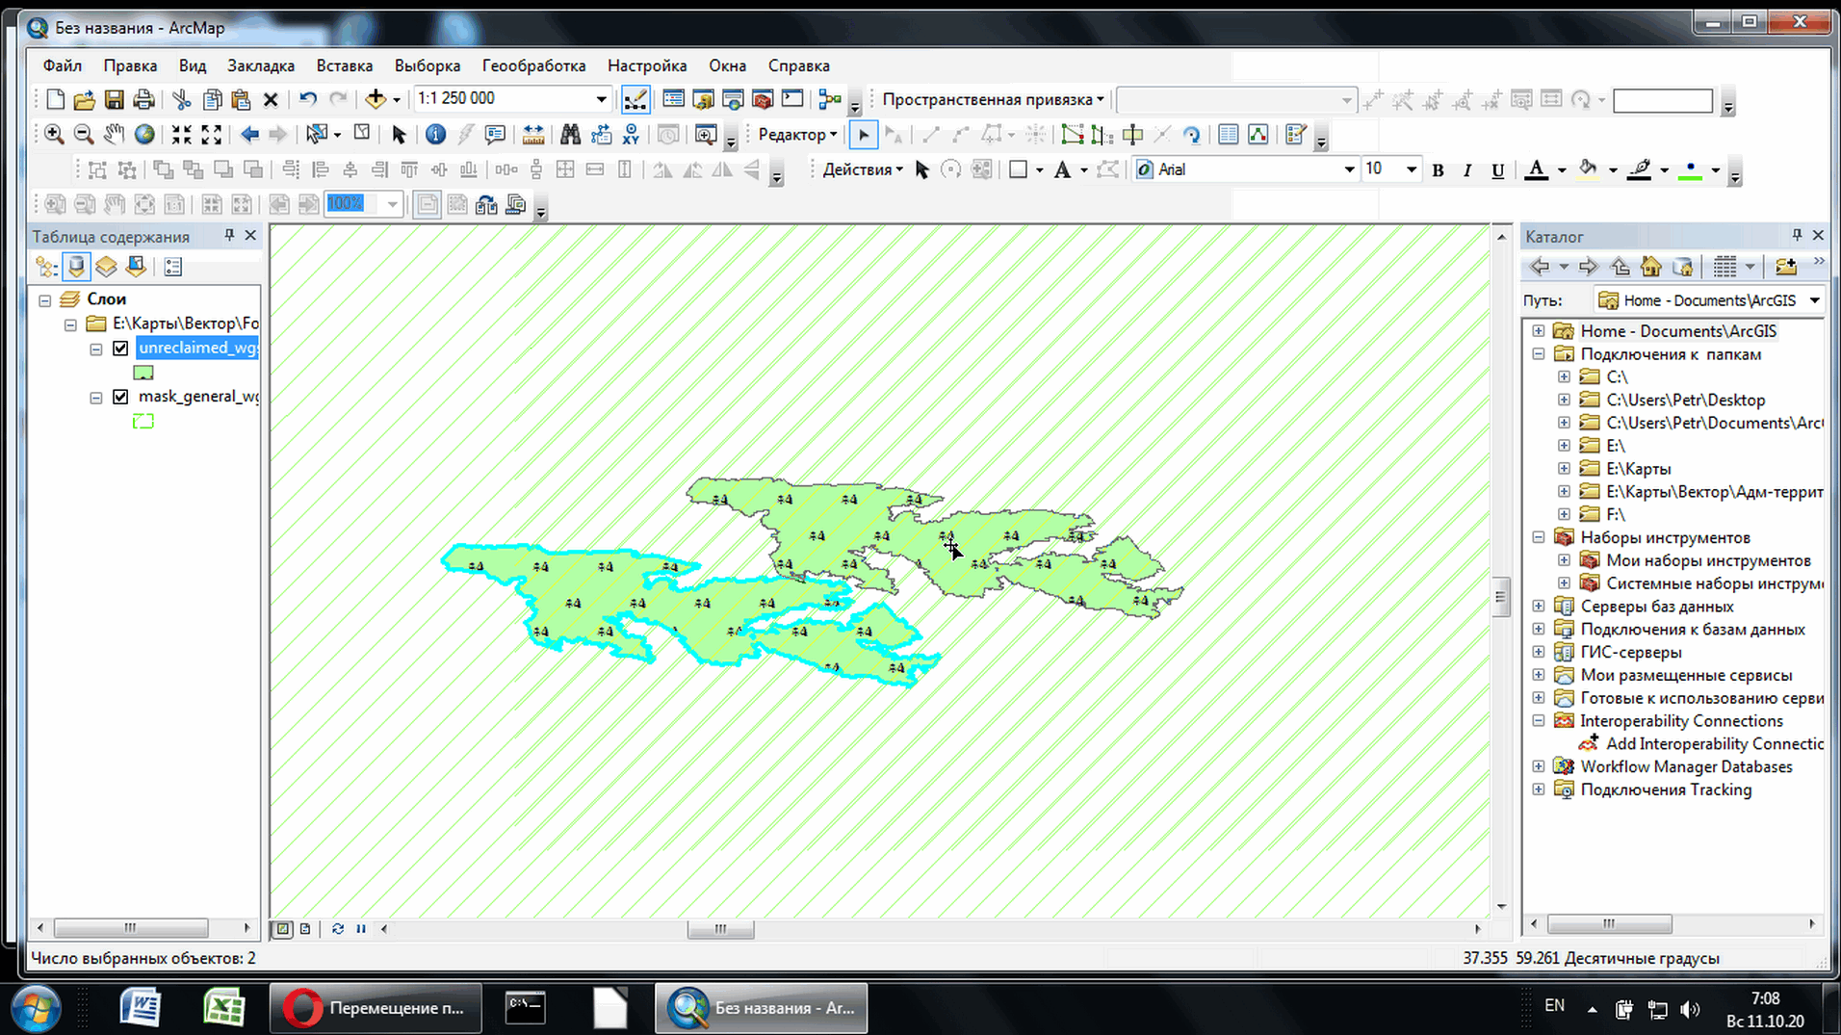Open the Геообработка menu
This screenshot has height=1035, width=1841.
point(533,65)
